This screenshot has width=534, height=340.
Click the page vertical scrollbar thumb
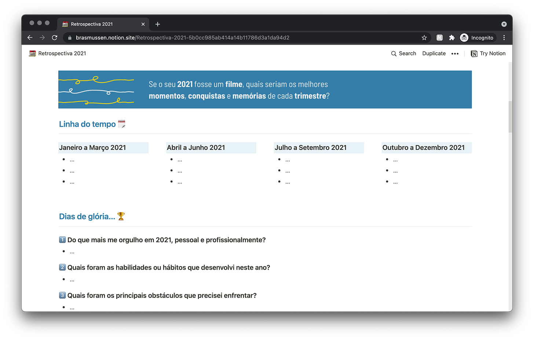point(510,117)
